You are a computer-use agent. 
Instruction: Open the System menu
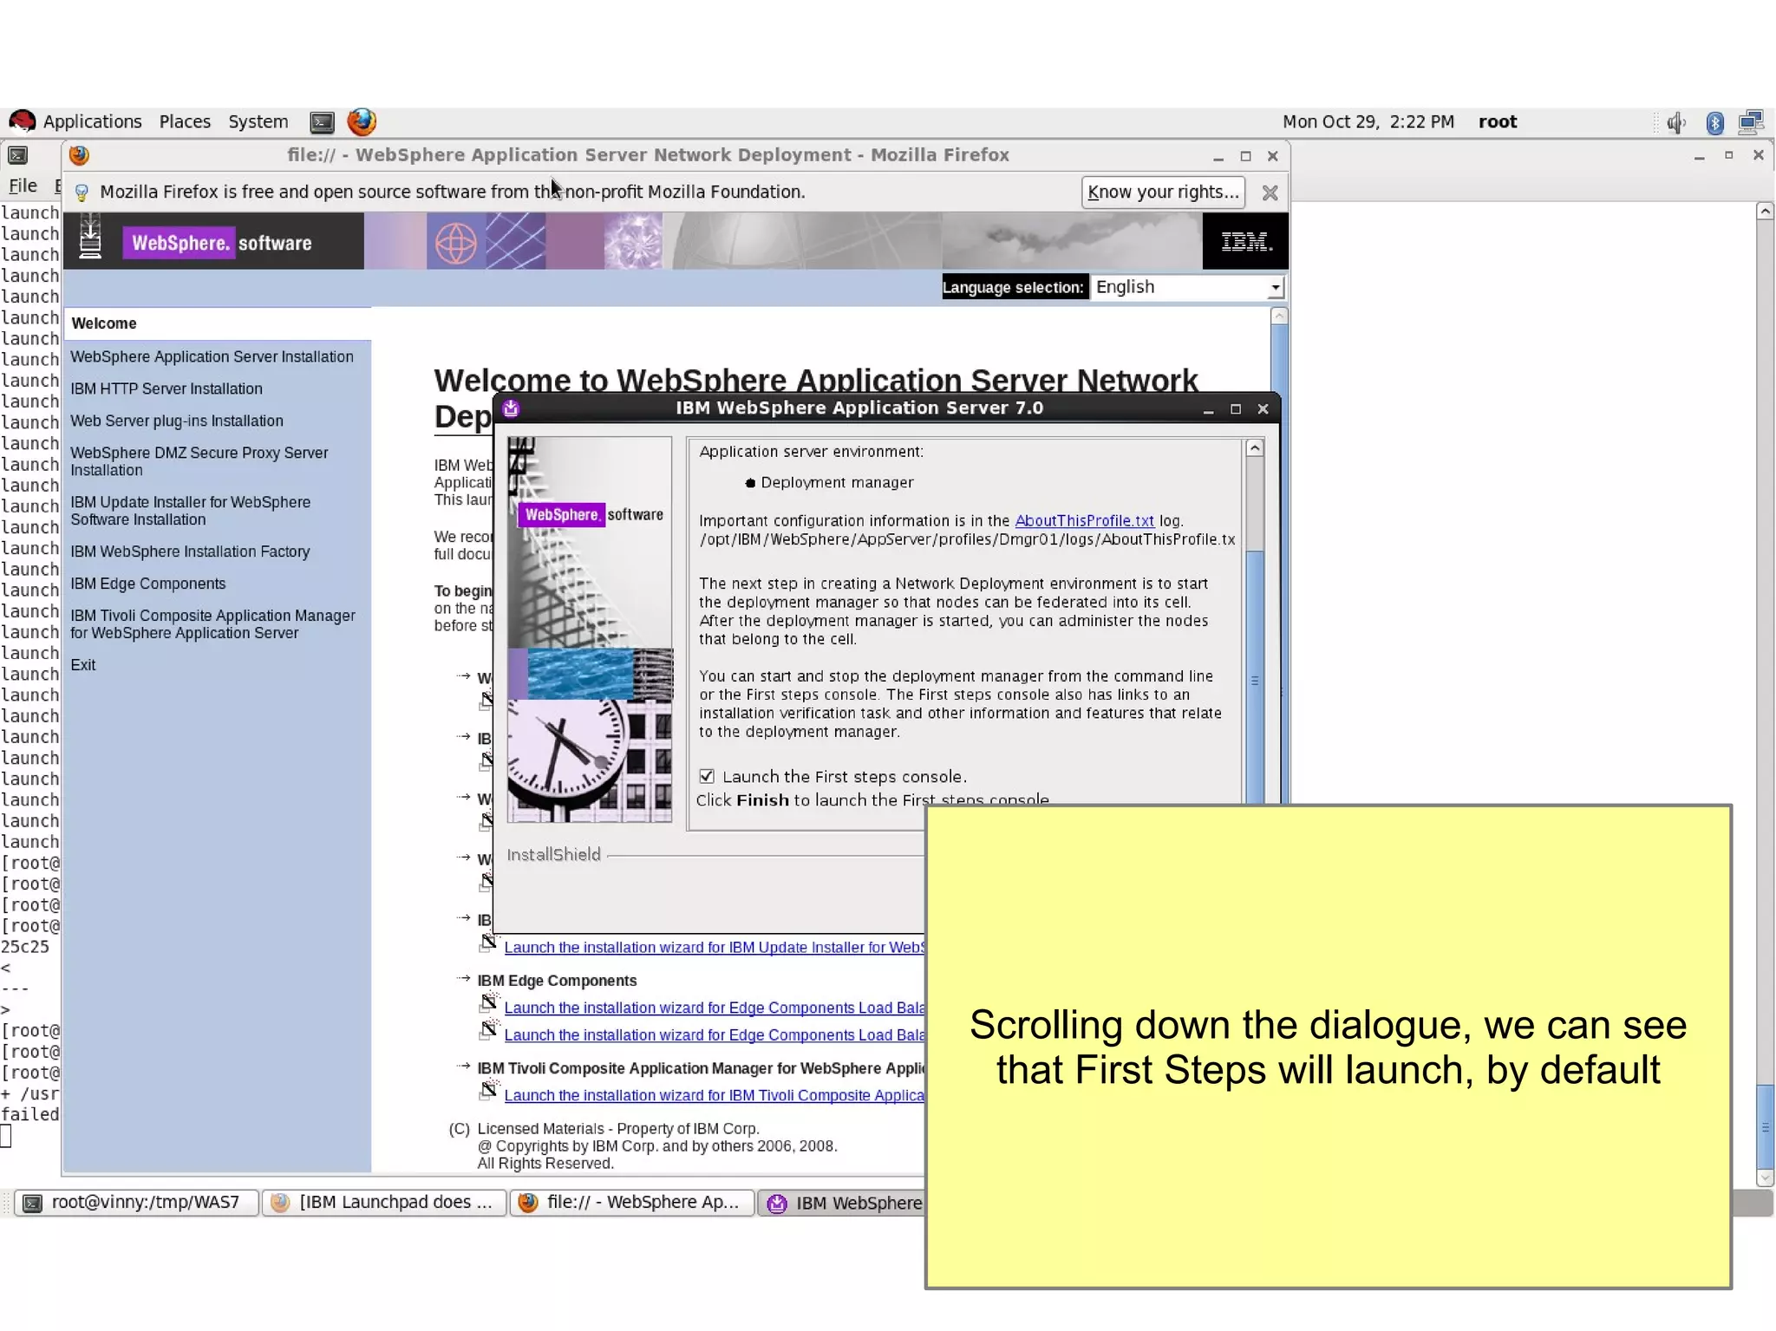(x=258, y=121)
